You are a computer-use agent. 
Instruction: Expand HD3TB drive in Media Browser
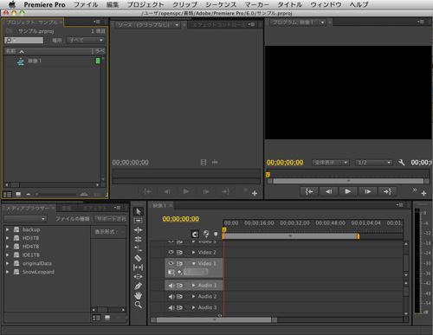point(7,238)
